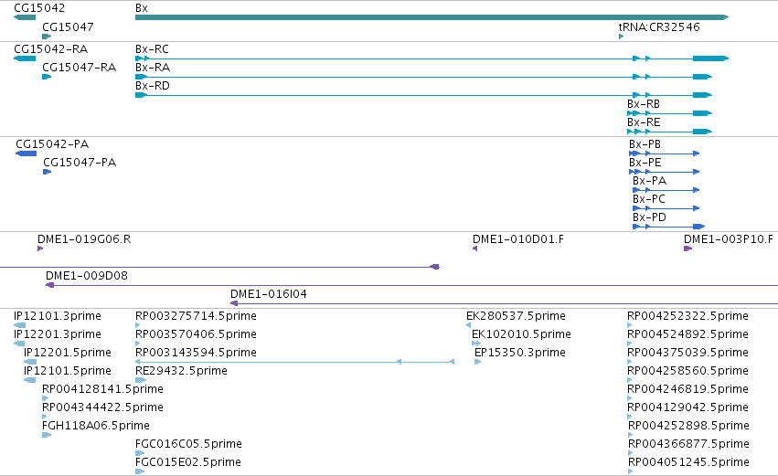This screenshot has width=778, height=476.
Task: Click the Bx-PE protein label
Action: (x=645, y=163)
